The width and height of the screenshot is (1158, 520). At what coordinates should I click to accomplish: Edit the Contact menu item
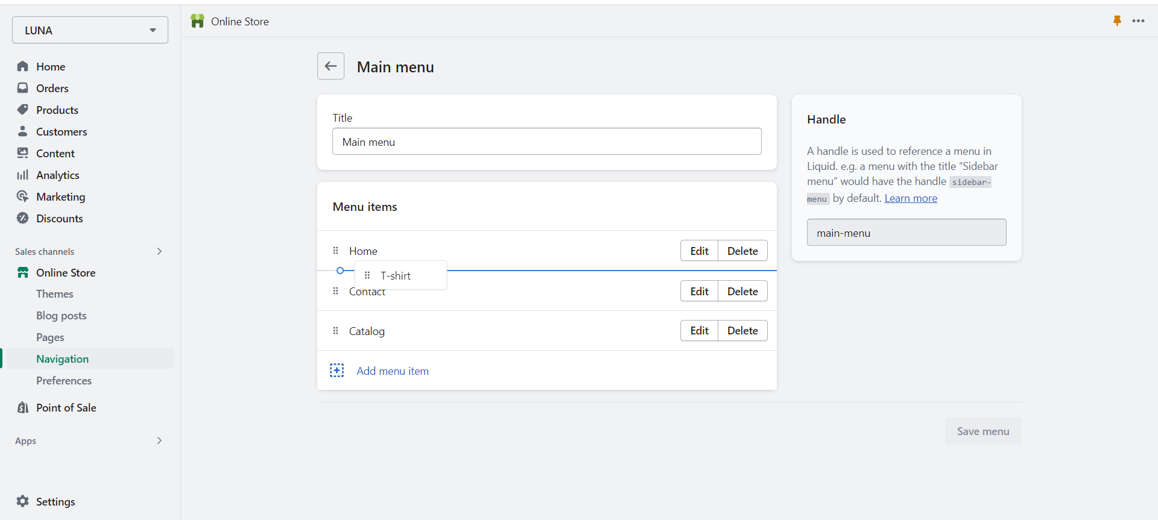(x=699, y=291)
